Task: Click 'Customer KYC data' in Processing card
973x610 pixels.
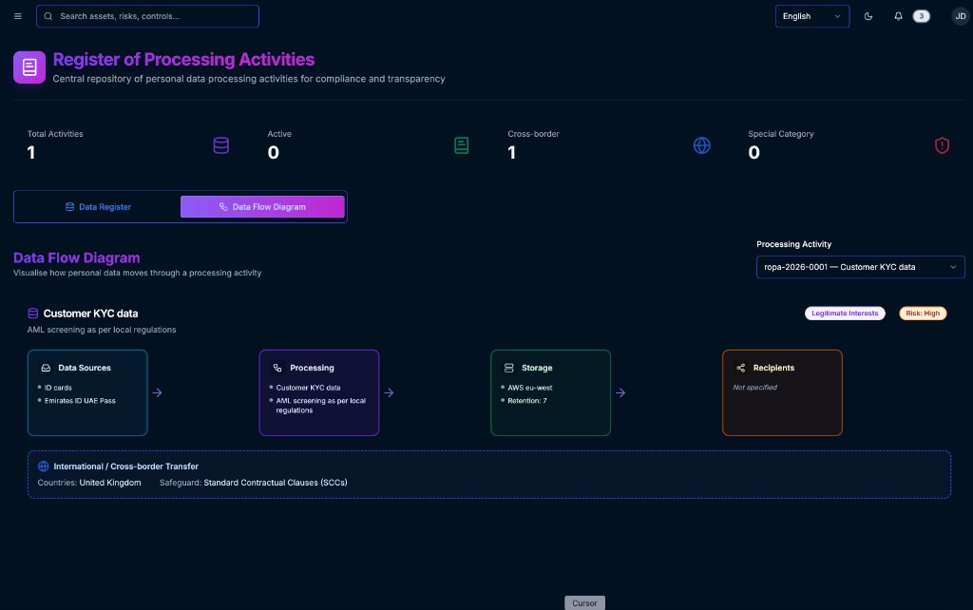Action: click(308, 388)
